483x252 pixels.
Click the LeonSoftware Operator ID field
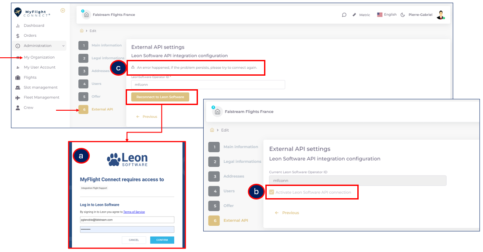208,85
